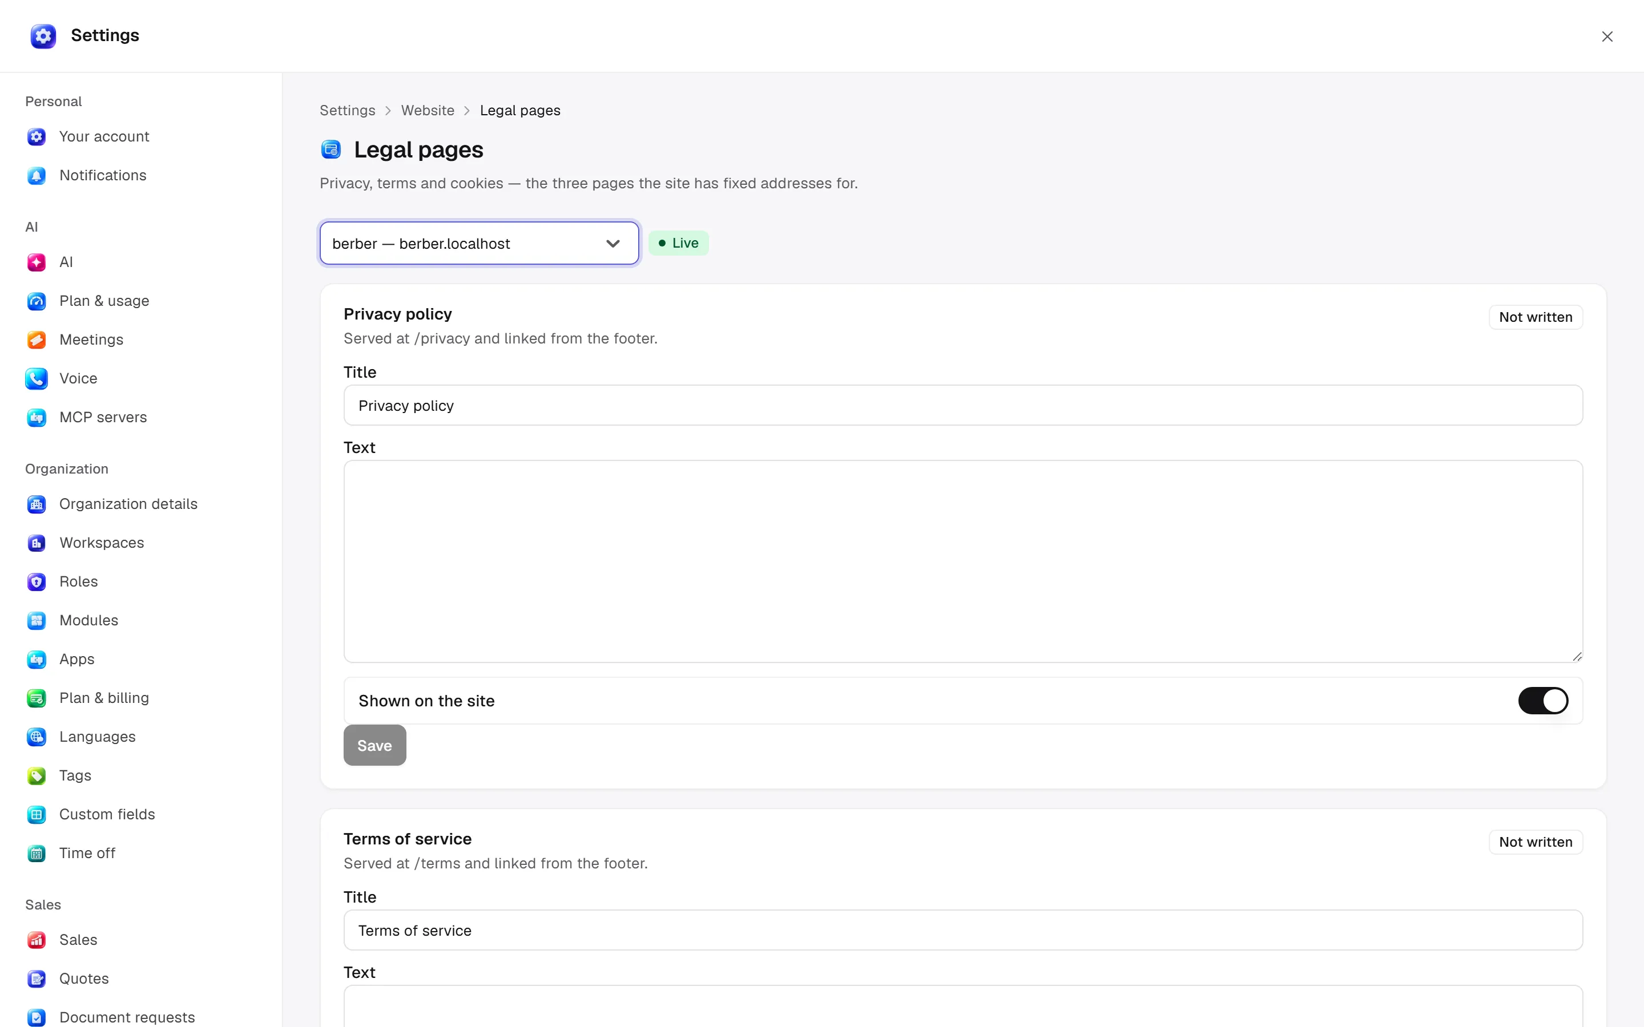Click 'Served at /privacy and linked from the footer.'
1644x1027 pixels.
(500, 338)
